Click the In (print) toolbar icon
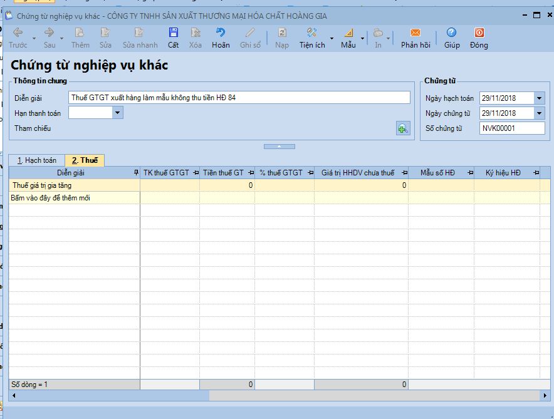554x419 pixels. click(378, 33)
